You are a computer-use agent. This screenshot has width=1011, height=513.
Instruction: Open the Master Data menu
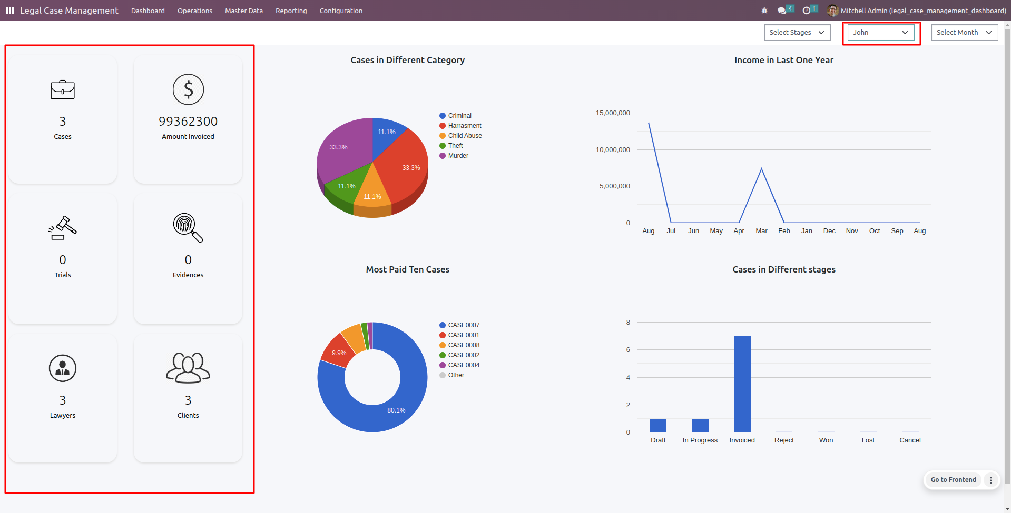(243, 11)
